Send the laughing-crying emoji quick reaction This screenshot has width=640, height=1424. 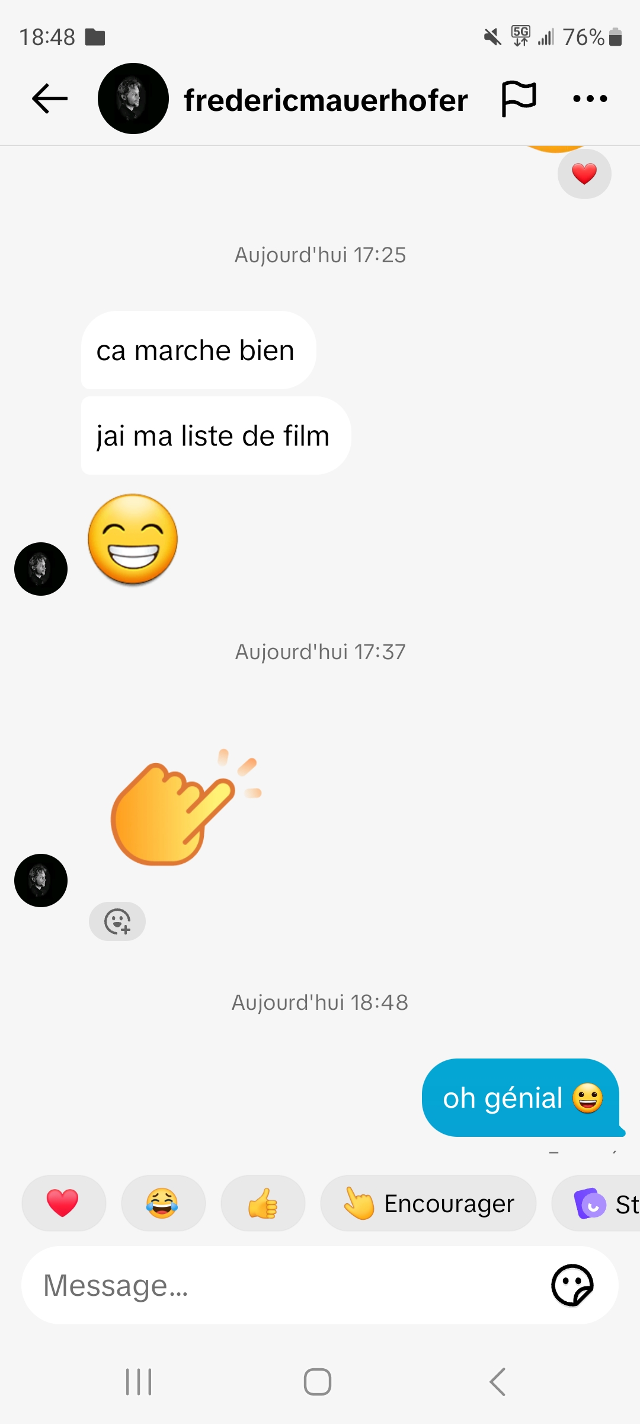(163, 1203)
